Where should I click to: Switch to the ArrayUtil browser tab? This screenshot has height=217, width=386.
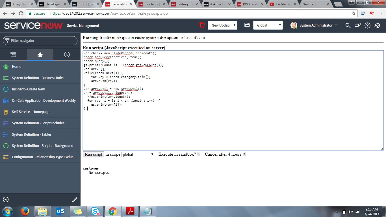pos(20,4)
